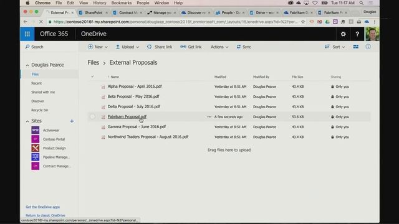
Task: Select the Fabrikam Proposal.pdf row checkbox
Action: (x=92, y=116)
